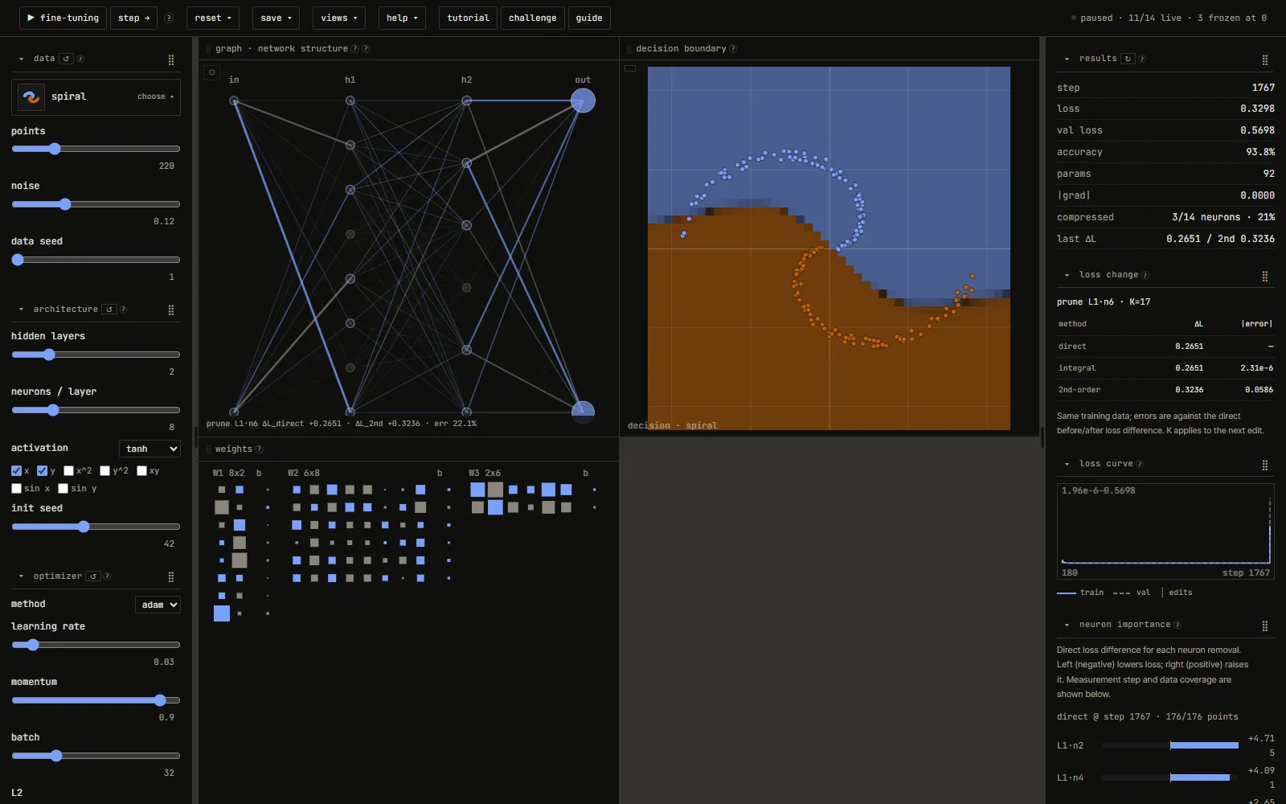Enable the x^2 input feature

68,470
